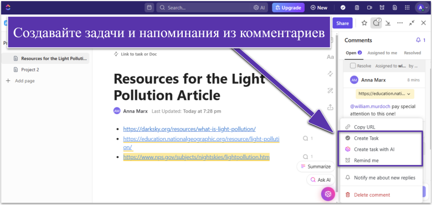Click the magic wand icon in right rail
432x205 pixels.
click(x=330, y=90)
